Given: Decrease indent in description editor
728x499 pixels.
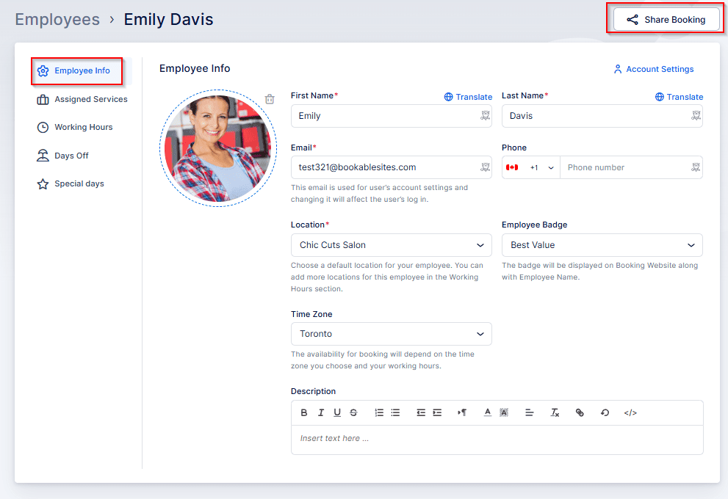Looking at the screenshot, I should click(421, 412).
